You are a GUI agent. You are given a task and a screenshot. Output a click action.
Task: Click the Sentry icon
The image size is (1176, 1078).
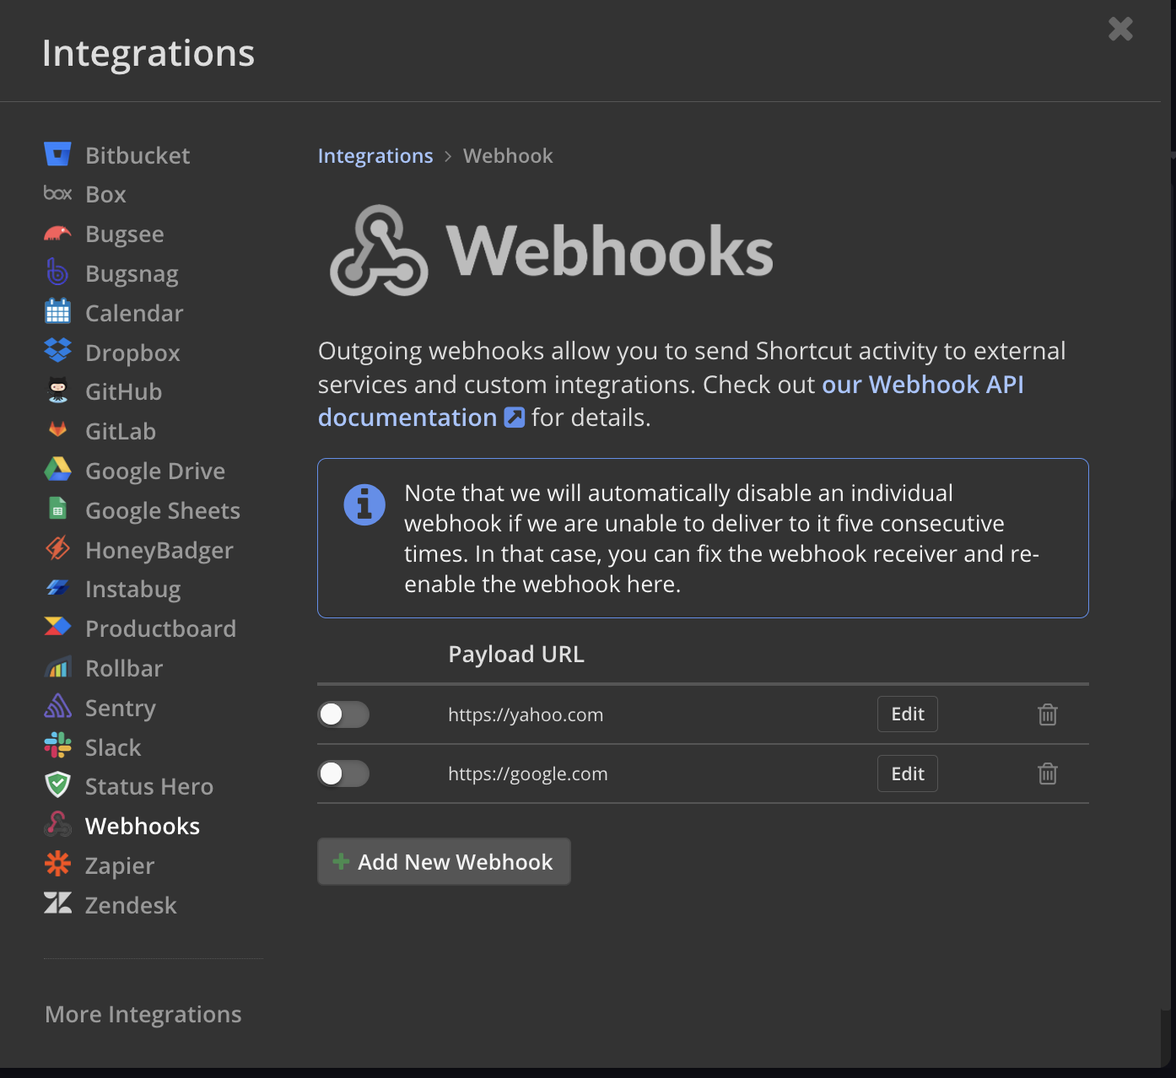click(57, 706)
